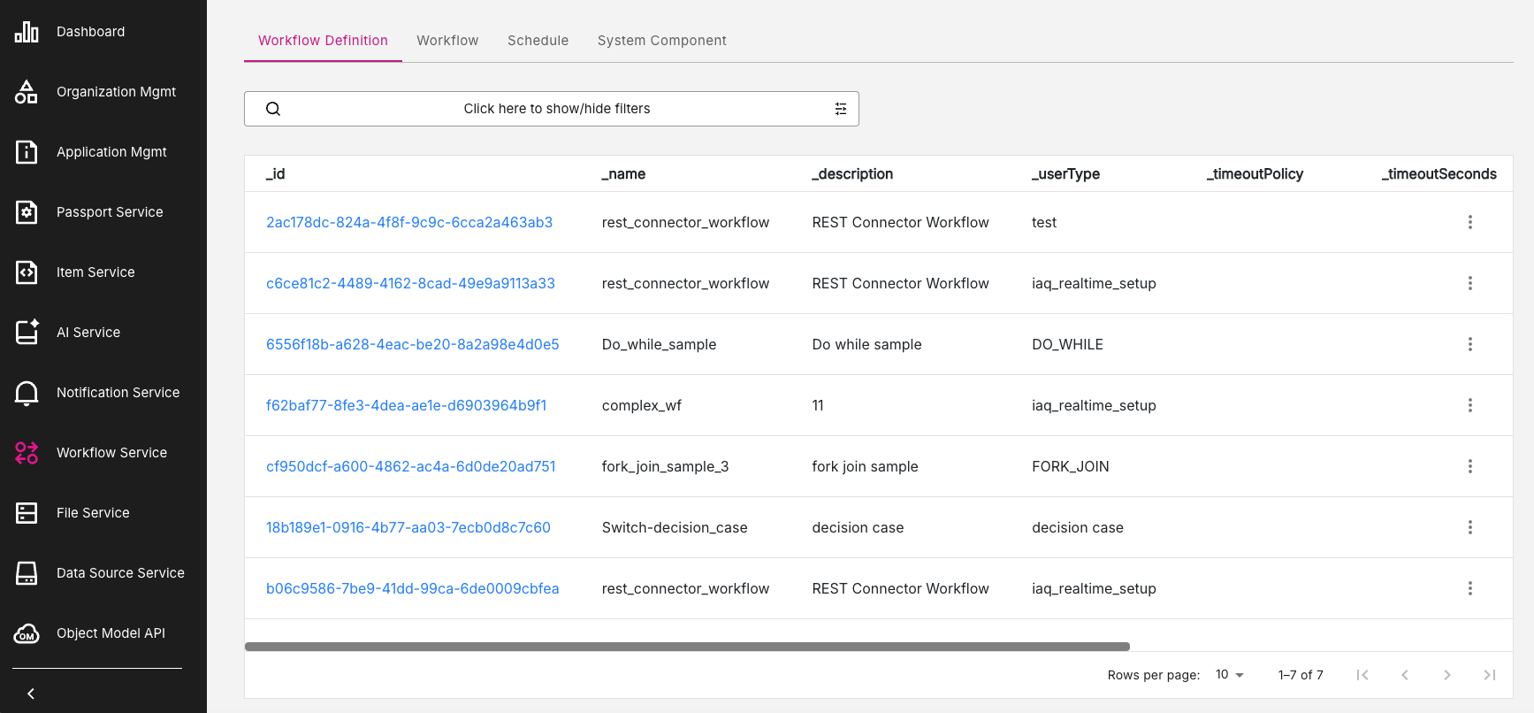Switch to the Schedule tab
1534x713 pixels.
point(538,41)
